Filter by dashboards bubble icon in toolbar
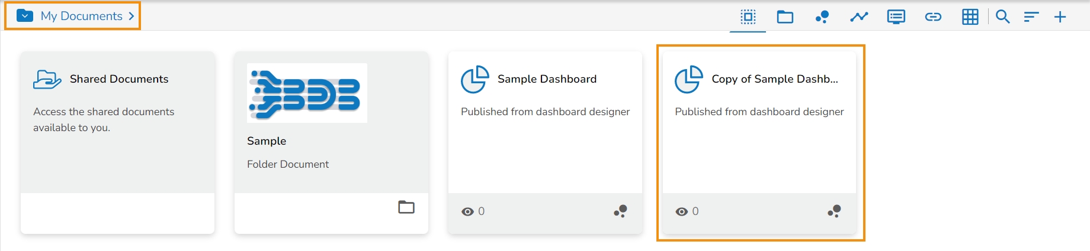 822,17
